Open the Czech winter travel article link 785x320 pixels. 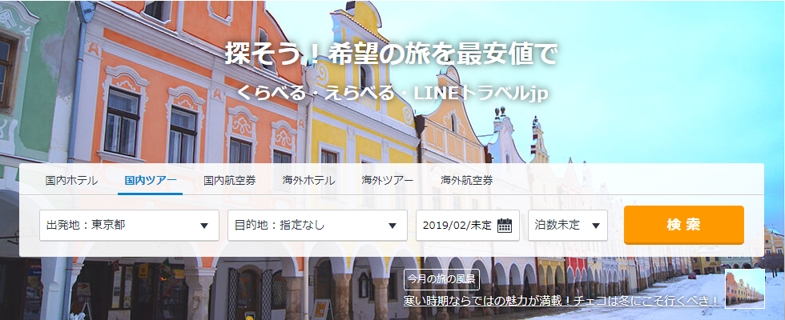pos(562,301)
